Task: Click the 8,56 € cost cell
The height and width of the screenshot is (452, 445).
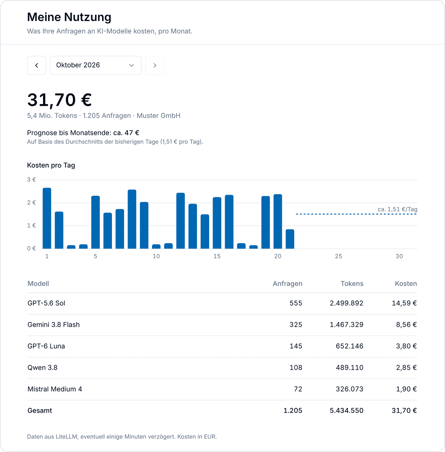Action: click(406, 325)
